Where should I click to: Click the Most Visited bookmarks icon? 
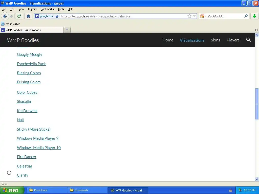tap(3, 24)
